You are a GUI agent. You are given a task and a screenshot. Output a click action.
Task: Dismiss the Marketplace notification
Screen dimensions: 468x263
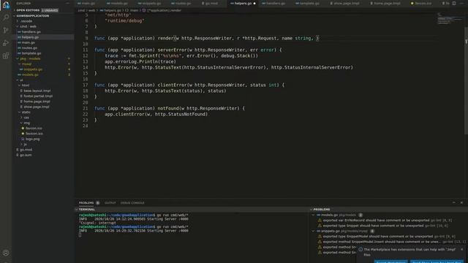pyautogui.click(x=461, y=250)
